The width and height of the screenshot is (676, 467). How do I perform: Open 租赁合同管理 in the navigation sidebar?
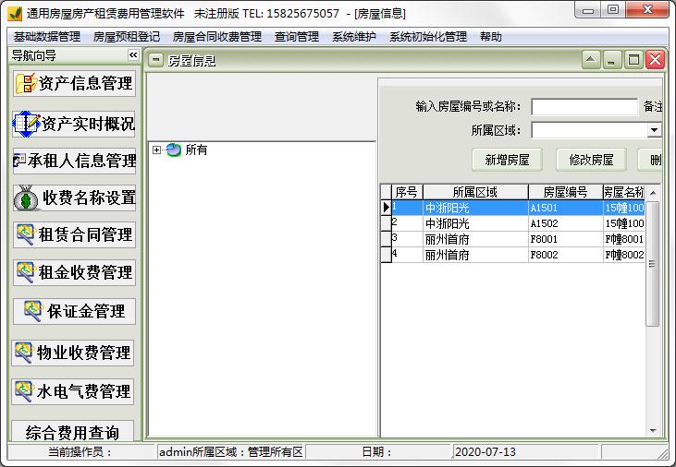pyautogui.click(x=74, y=234)
